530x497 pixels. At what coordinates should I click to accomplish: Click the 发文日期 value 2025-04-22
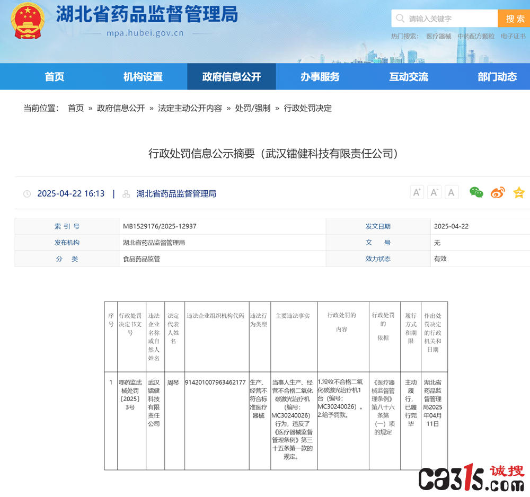pyautogui.click(x=451, y=226)
